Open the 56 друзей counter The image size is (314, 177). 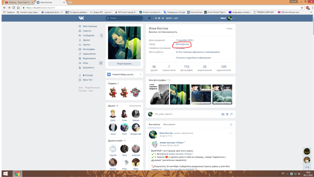click(x=154, y=68)
